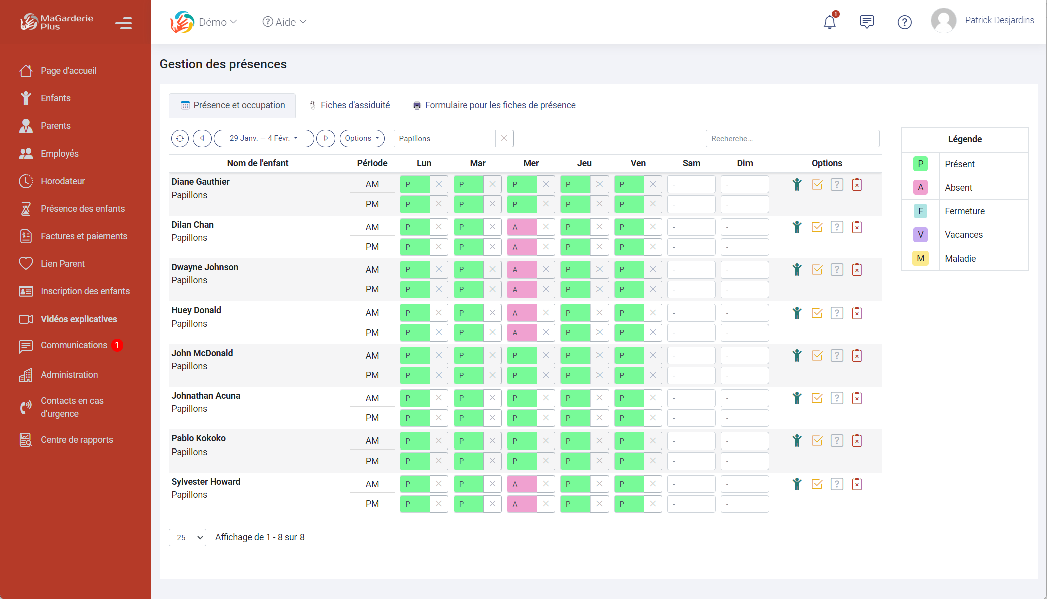This screenshot has width=1047, height=599.
Task: Advance to next week arrow
Action: (326, 138)
